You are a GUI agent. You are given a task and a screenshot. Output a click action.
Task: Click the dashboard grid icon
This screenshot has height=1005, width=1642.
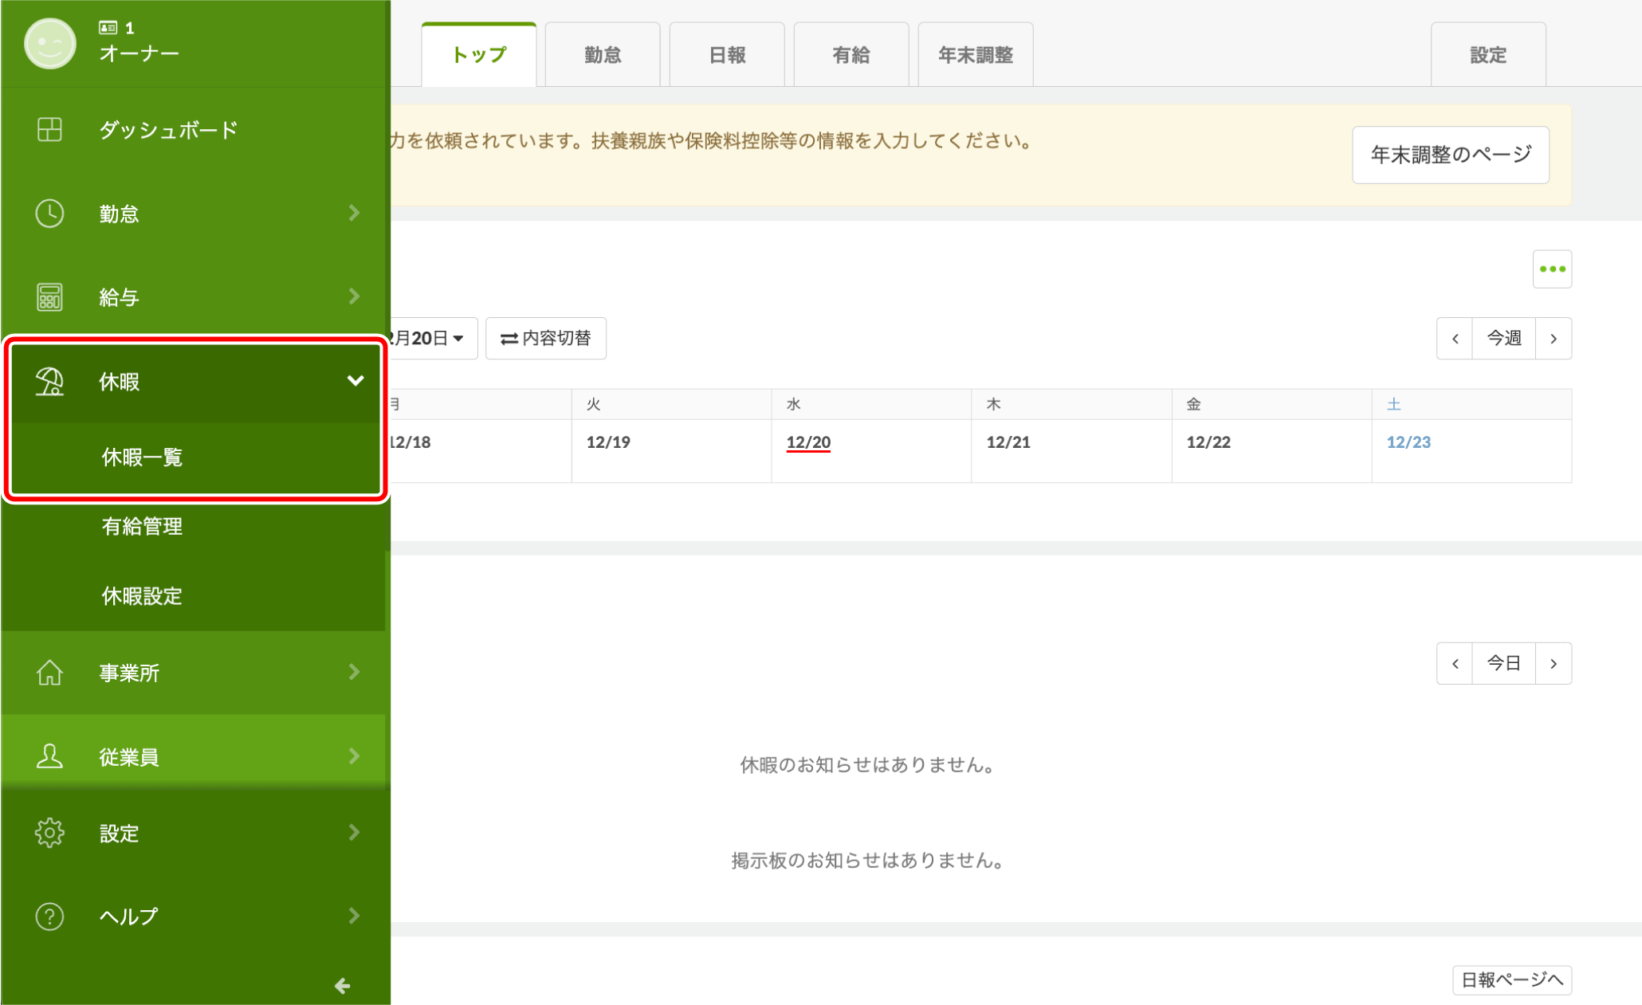tap(49, 129)
